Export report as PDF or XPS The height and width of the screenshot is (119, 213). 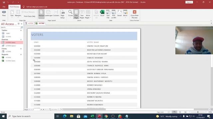click(x=114, y=14)
